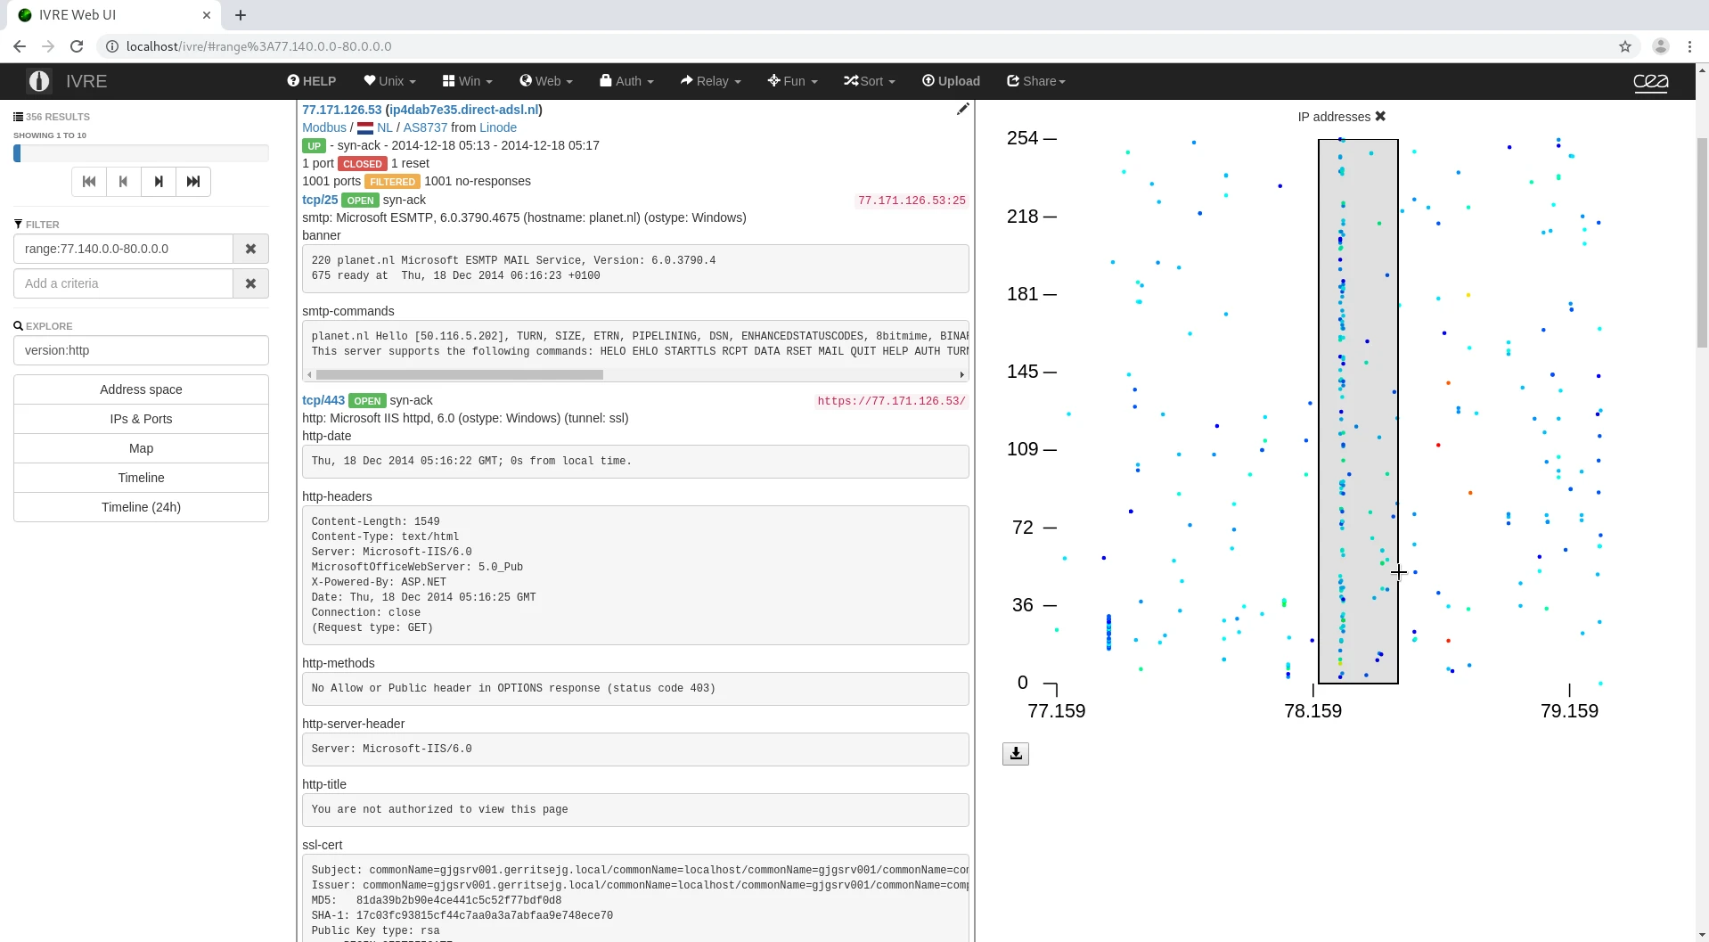Clear the Add a criteria field

(251, 283)
